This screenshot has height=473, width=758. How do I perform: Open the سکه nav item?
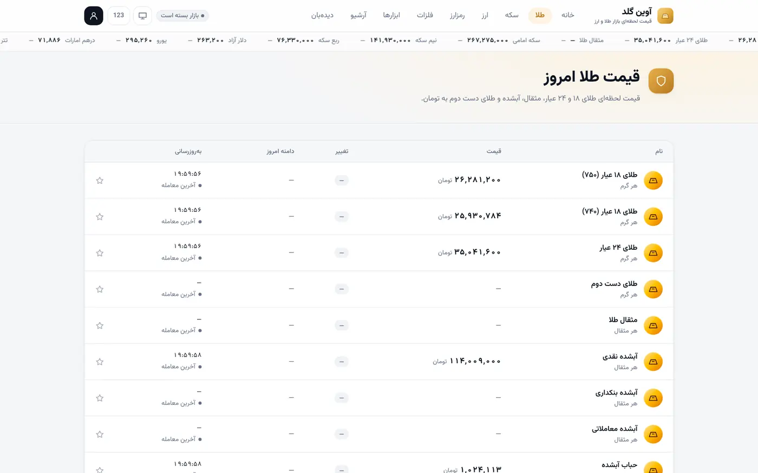[x=512, y=15]
